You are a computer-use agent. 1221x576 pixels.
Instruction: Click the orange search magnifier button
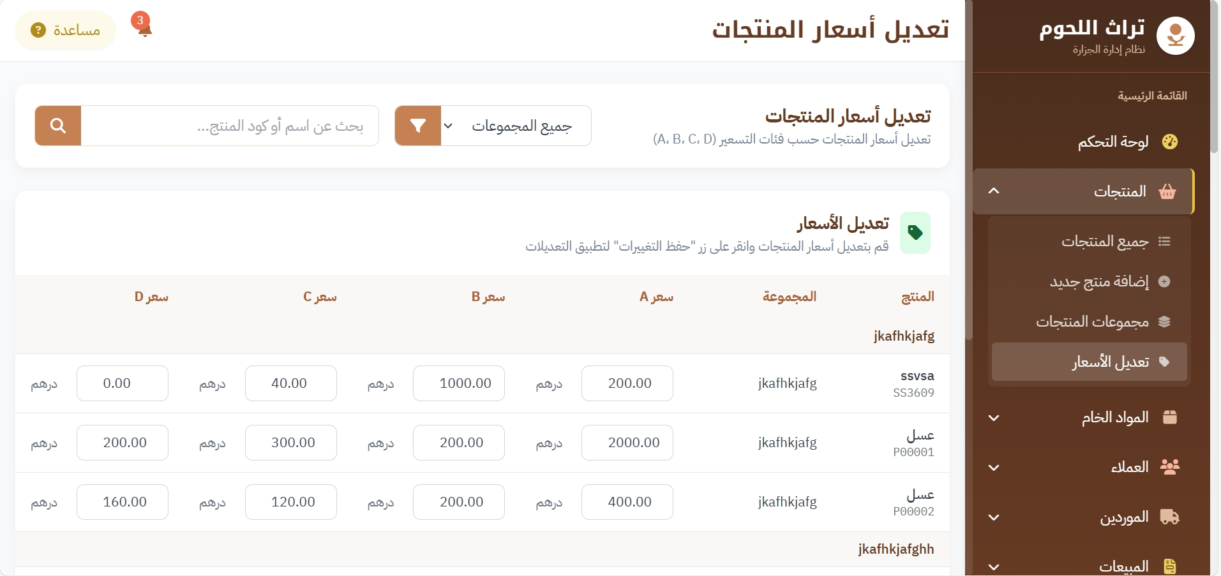[x=58, y=126]
